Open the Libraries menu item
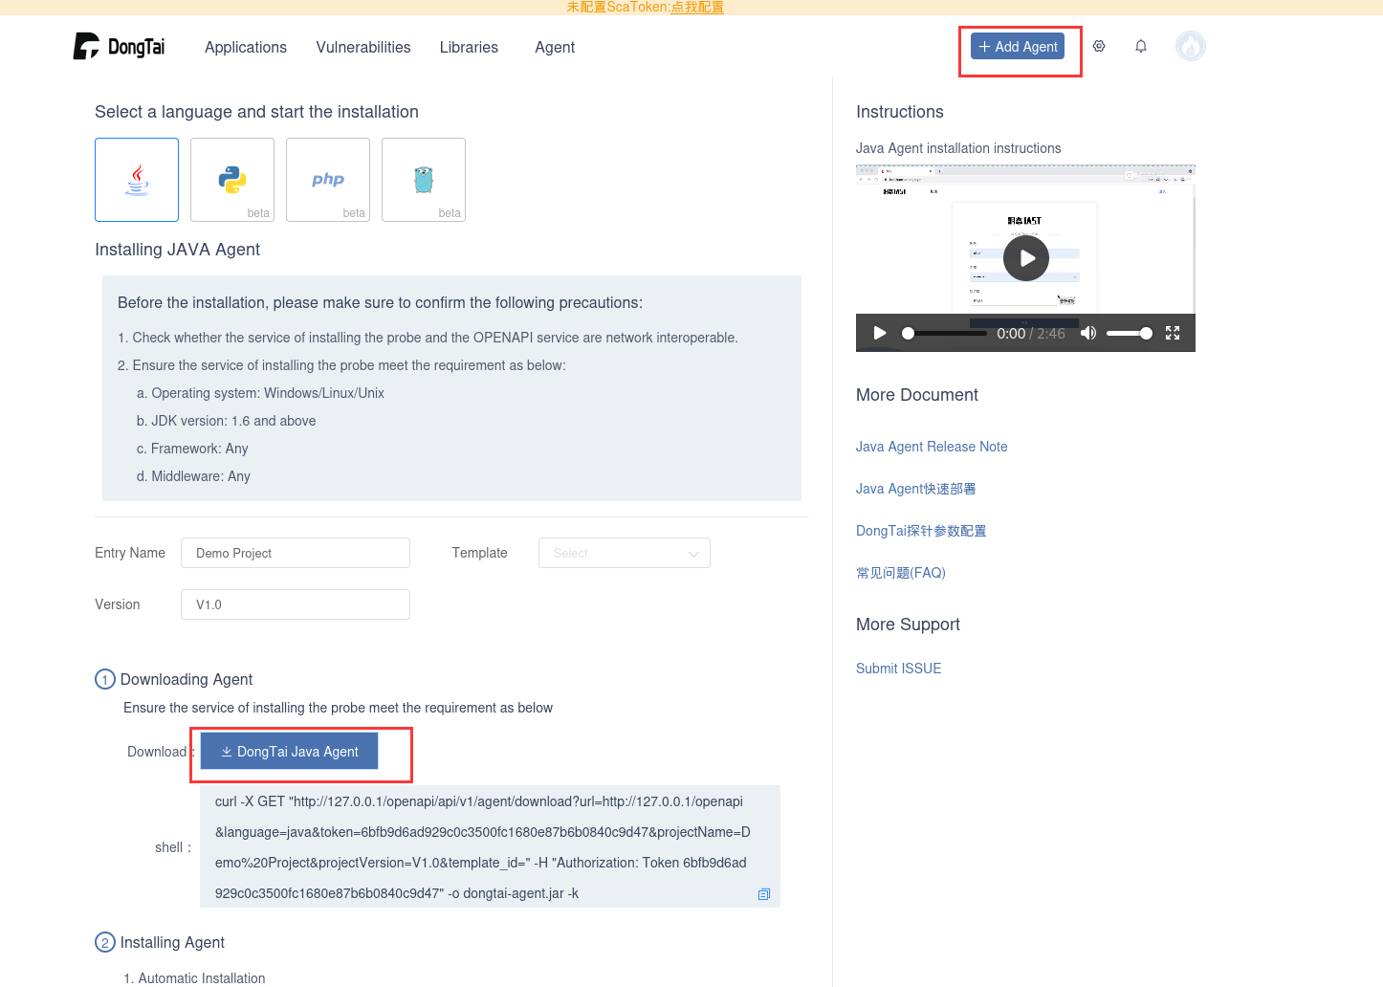The image size is (1383, 987). coord(469,47)
